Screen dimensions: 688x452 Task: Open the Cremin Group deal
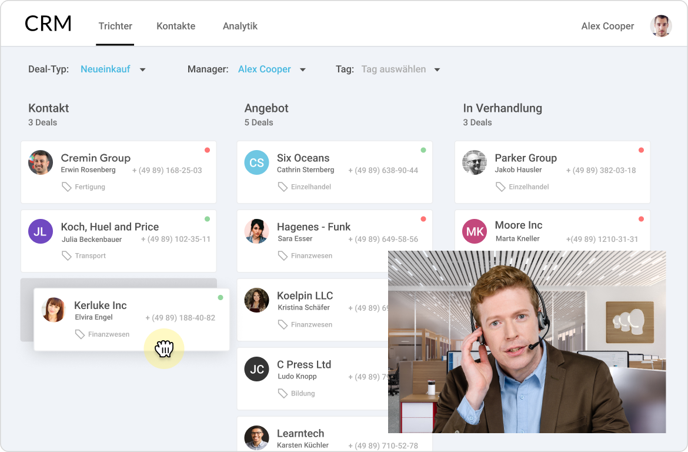[x=118, y=172]
